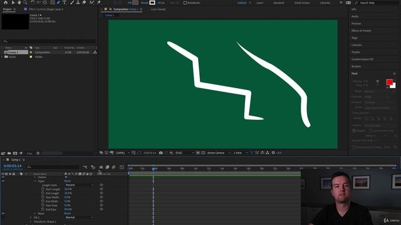Screen dimensions: 401x225
Task: Expand the Wave property group
Action: (35, 213)
